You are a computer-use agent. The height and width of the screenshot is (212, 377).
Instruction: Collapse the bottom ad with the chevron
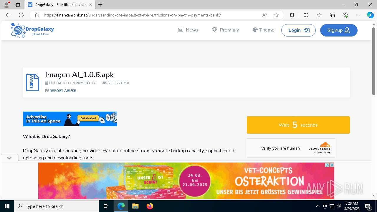[9, 158]
